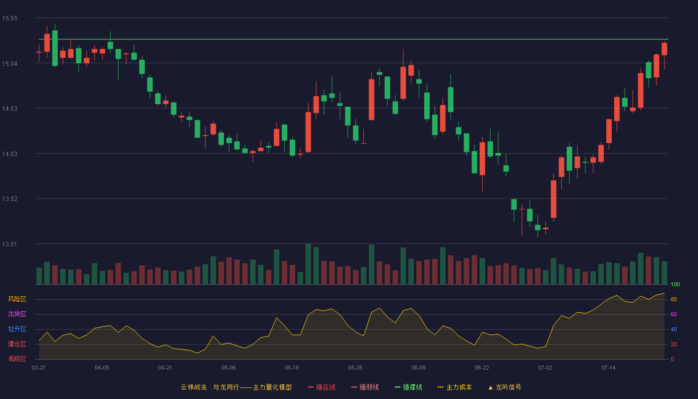The image size is (698, 399).
Task: Click the 拉升区 zone label
Action: click(x=17, y=329)
